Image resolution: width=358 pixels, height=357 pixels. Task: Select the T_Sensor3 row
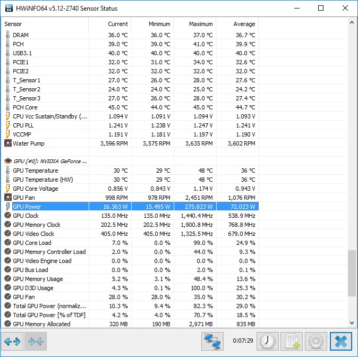[130, 98]
